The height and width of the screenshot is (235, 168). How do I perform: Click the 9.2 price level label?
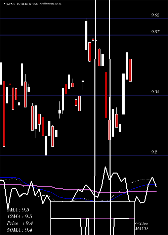coord(154,152)
